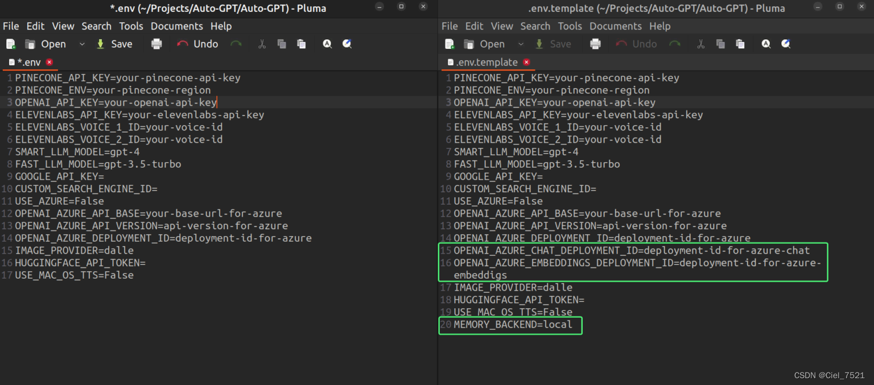The height and width of the screenshot is (385, 874).
Task: Click SMART_LLM_MODEL=gpt-4 line in *.env editor
Action: pos(77,152)
